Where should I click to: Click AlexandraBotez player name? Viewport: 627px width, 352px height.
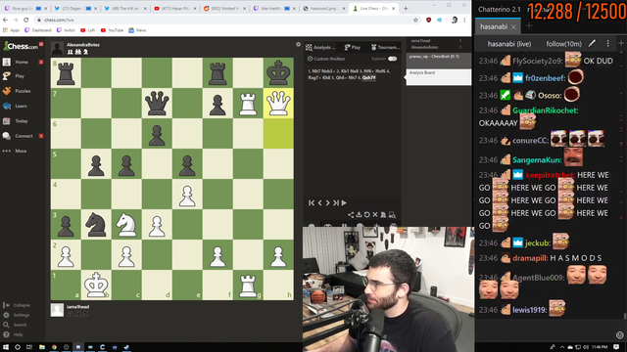[x=83, y=45]
